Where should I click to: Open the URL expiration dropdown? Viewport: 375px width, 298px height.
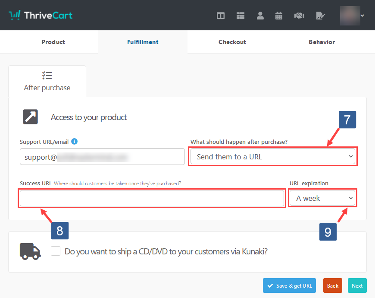[322, 198]
